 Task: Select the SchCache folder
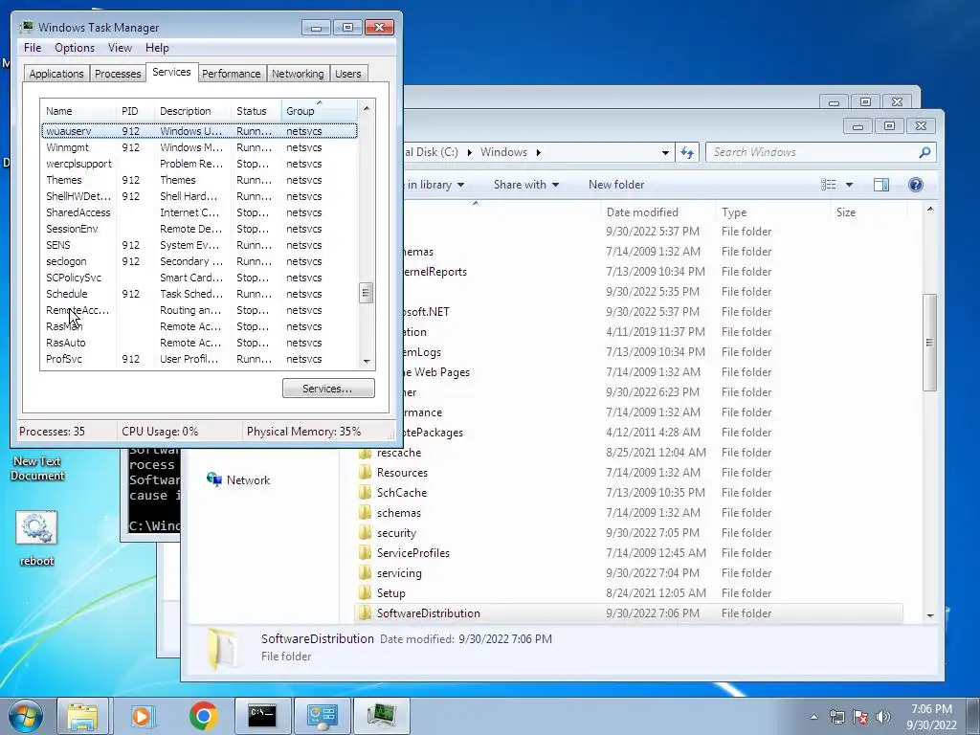click(401, 493)
